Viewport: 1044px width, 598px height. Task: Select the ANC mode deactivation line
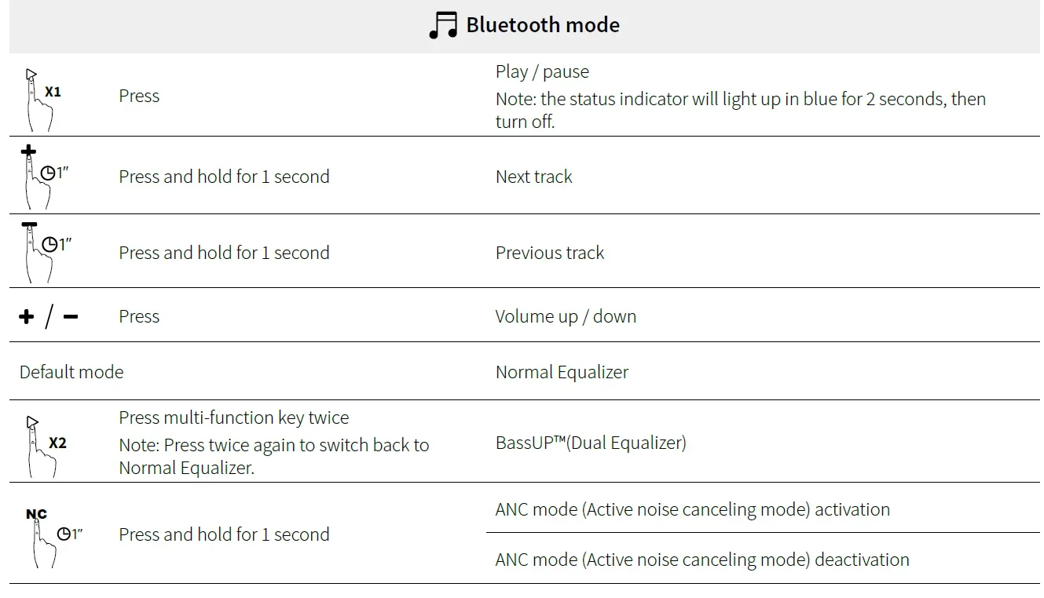click(701, 560)
